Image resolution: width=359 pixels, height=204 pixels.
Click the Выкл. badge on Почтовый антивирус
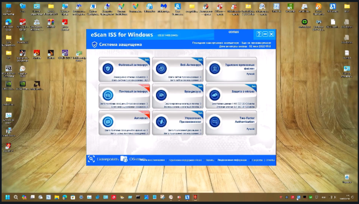(x=146, y=87)
